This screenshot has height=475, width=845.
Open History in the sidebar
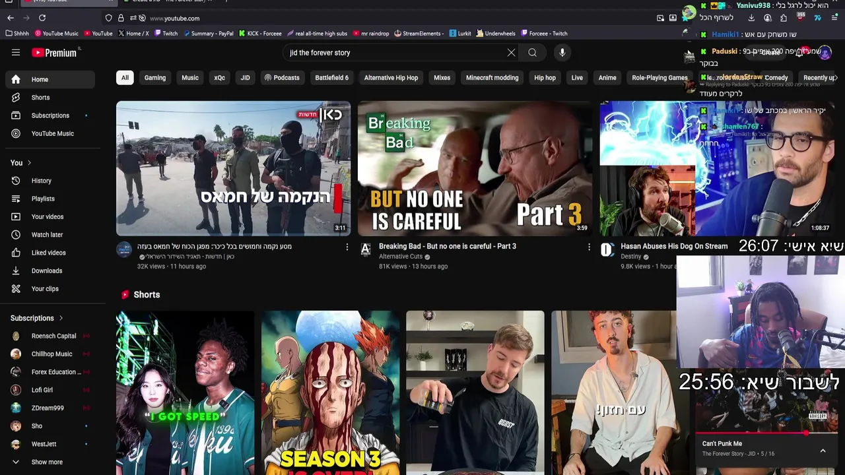tap(50, 181)
